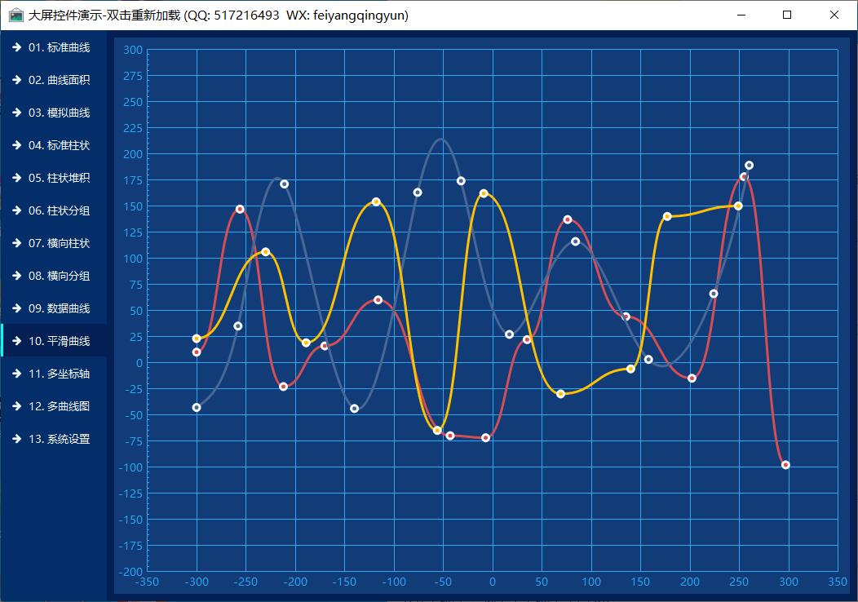The height and width of the screenshot is (602, 858).
Task: Click the application icon in the title bar
Action: pyautogui.click(x=15, y=15)
